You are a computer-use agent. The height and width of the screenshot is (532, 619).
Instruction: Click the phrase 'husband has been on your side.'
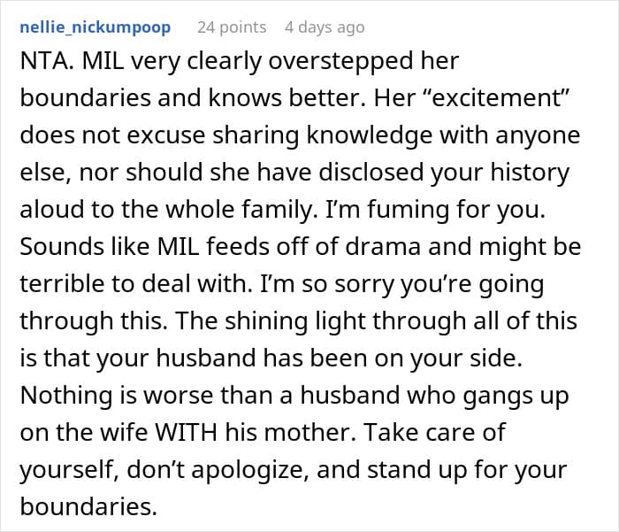coord(339,358)
